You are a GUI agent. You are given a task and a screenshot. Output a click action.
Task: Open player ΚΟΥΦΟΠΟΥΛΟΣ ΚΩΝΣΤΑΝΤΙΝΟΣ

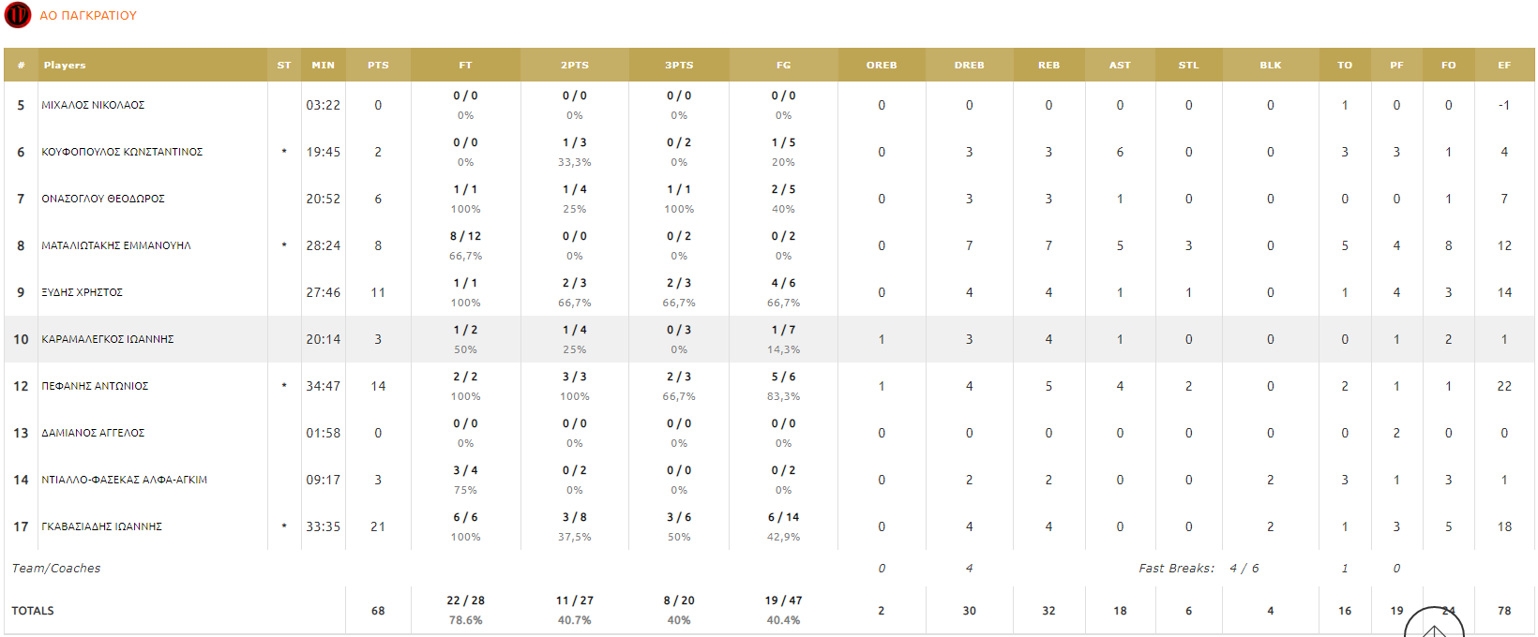point(122,152)
